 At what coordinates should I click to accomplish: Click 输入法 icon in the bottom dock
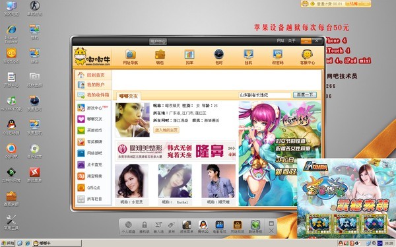pos(158,227)
